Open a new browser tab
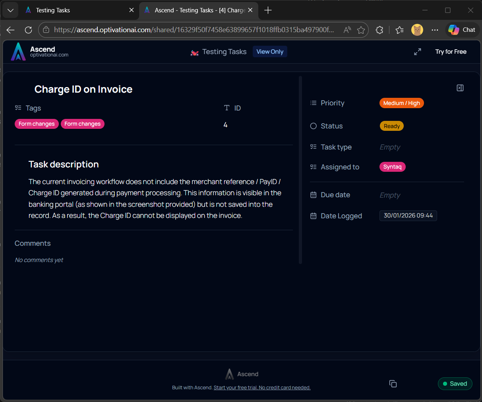Viewport: 482px width, 402px height. pyautogui.click(x=268, y=10)
